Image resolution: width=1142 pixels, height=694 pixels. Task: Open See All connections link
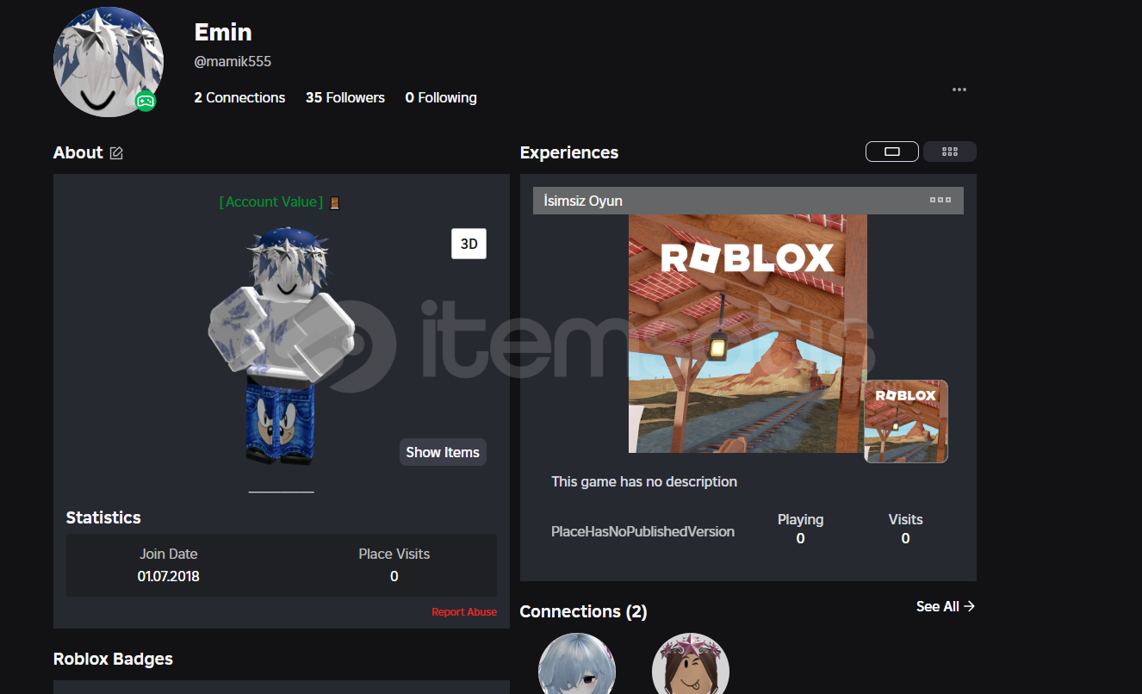pyautogui.click(x=945, y=606)
